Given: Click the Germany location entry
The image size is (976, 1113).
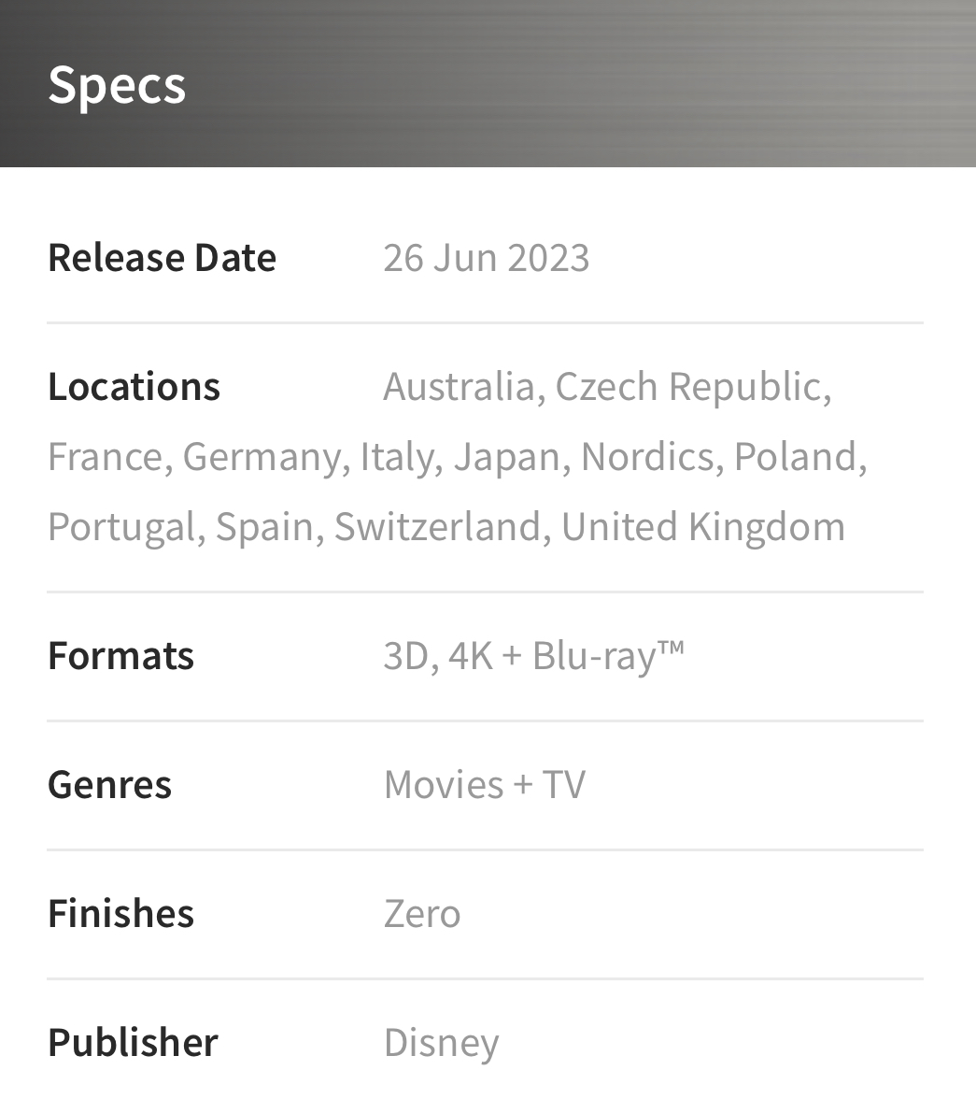Looking at the screenshot, I should pos(262,456).
